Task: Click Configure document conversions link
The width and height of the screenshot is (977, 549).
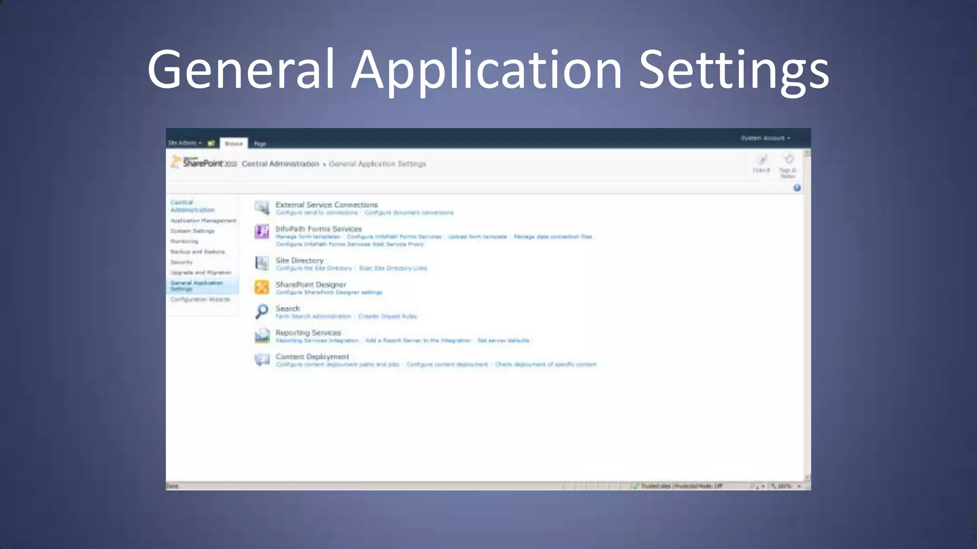Action: click(x=409, y=213)
